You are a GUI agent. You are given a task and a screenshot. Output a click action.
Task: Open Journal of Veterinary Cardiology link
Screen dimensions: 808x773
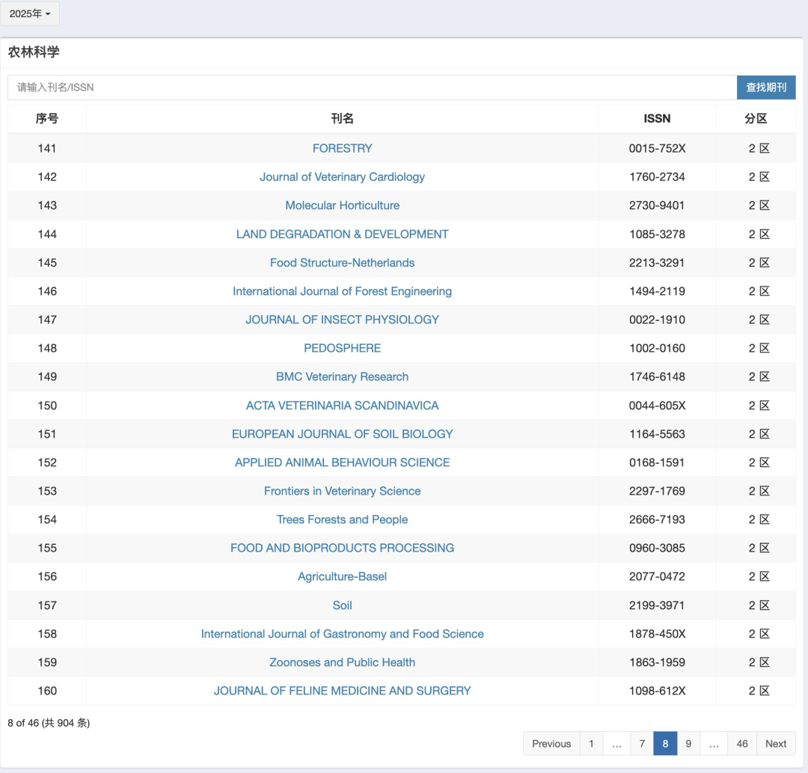pos(342,177)
